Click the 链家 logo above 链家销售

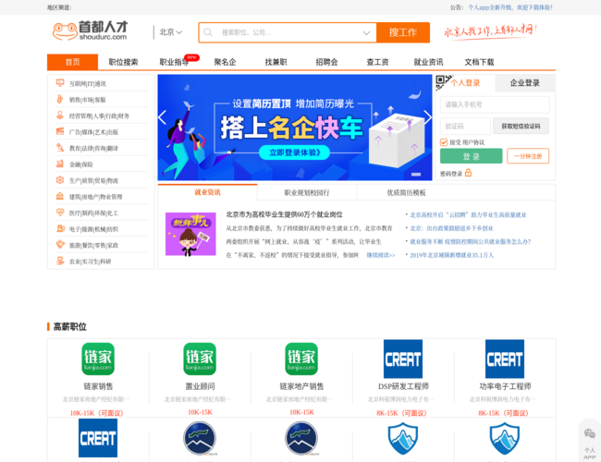click(98, 359)
